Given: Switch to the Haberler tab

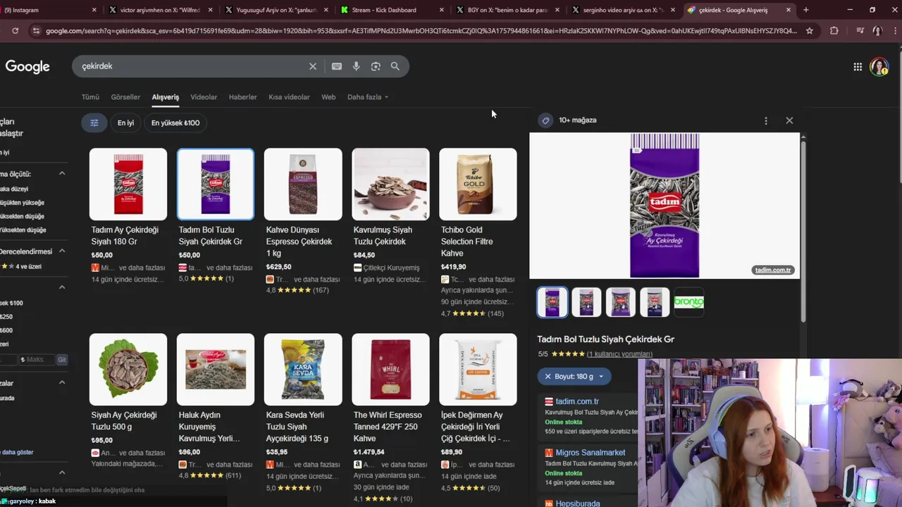Looking at the screenshot, I should (x=242, y=97).
